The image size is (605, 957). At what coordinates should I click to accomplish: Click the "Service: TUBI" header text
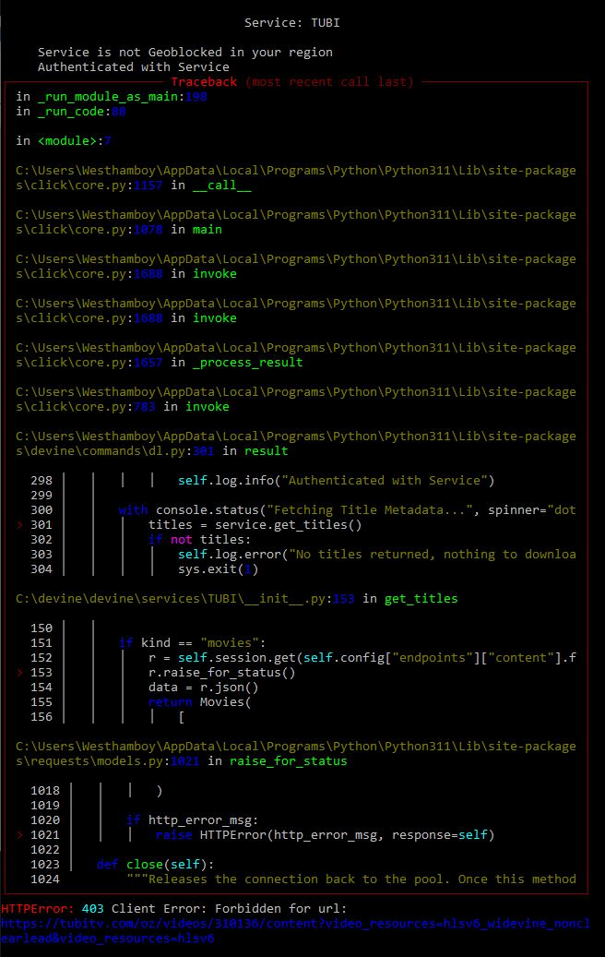pos(291,22)
